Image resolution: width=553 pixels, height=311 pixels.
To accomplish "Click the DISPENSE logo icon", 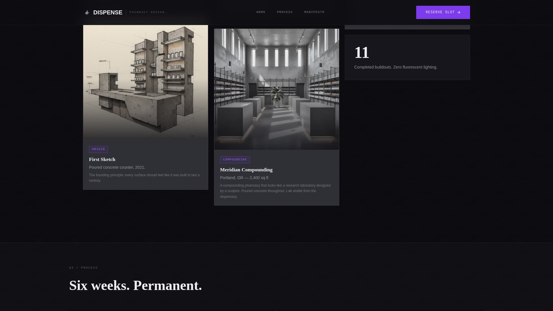I will 87,12.
